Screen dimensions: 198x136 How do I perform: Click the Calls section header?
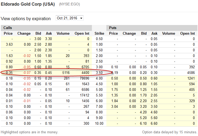[8, 28]
